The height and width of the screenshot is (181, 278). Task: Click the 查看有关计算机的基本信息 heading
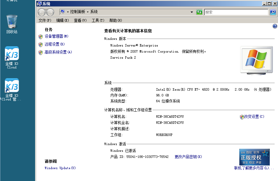coord(128,31)
